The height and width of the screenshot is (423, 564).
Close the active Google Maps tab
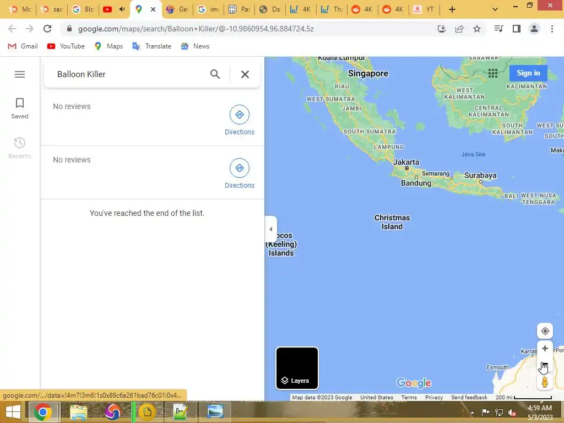coord(153,9)
